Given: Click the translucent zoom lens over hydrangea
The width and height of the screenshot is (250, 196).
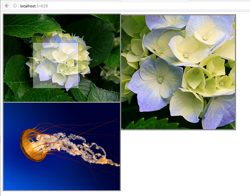Looking at the screenshot, I should pos(56,65).
